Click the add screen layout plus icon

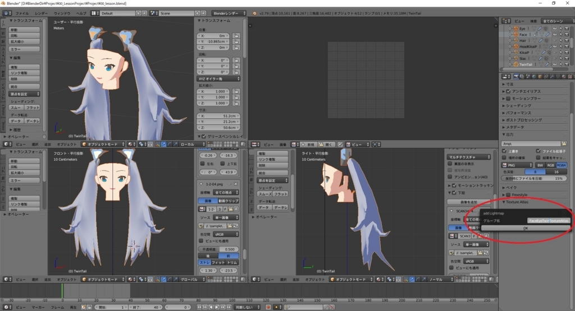[x=138, y=13]
